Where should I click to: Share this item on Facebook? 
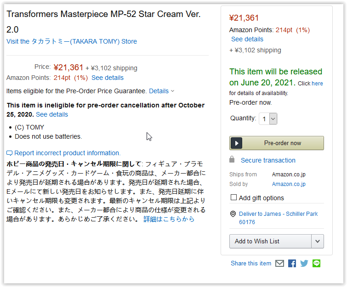(x=292, y=264)
